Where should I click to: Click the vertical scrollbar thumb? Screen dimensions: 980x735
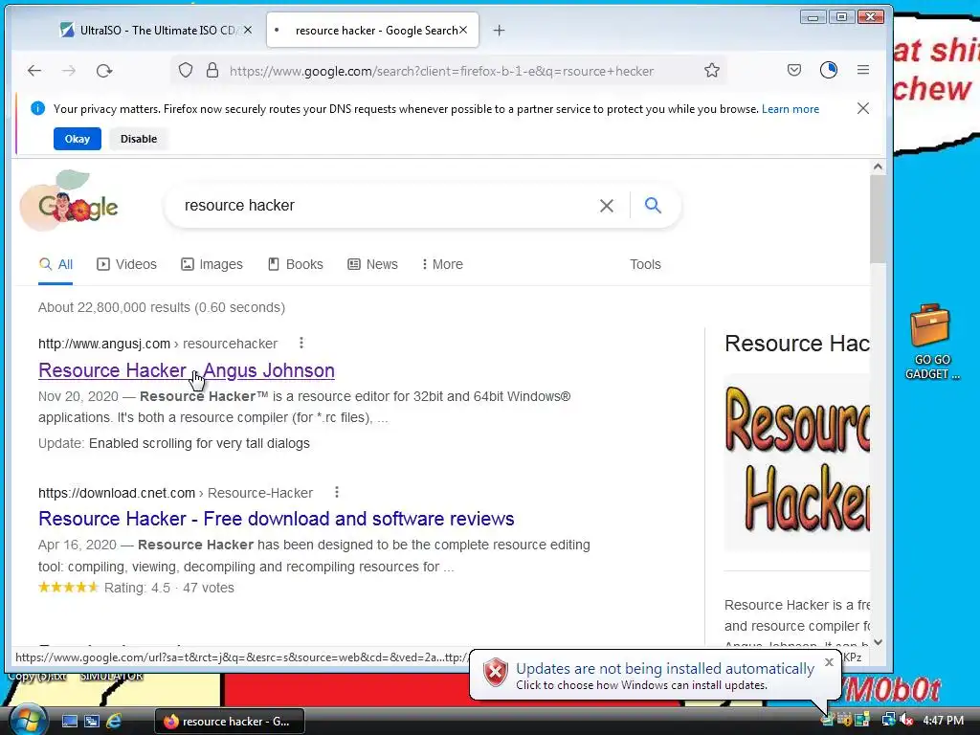coord(878,219)
